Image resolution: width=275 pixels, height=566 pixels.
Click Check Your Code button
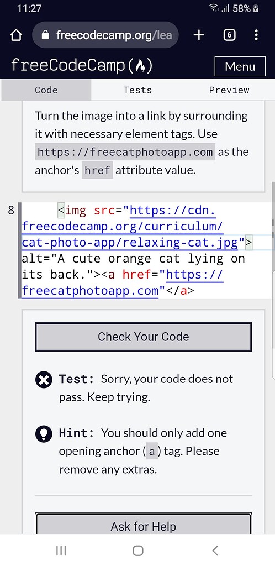[x=144, y=337]
